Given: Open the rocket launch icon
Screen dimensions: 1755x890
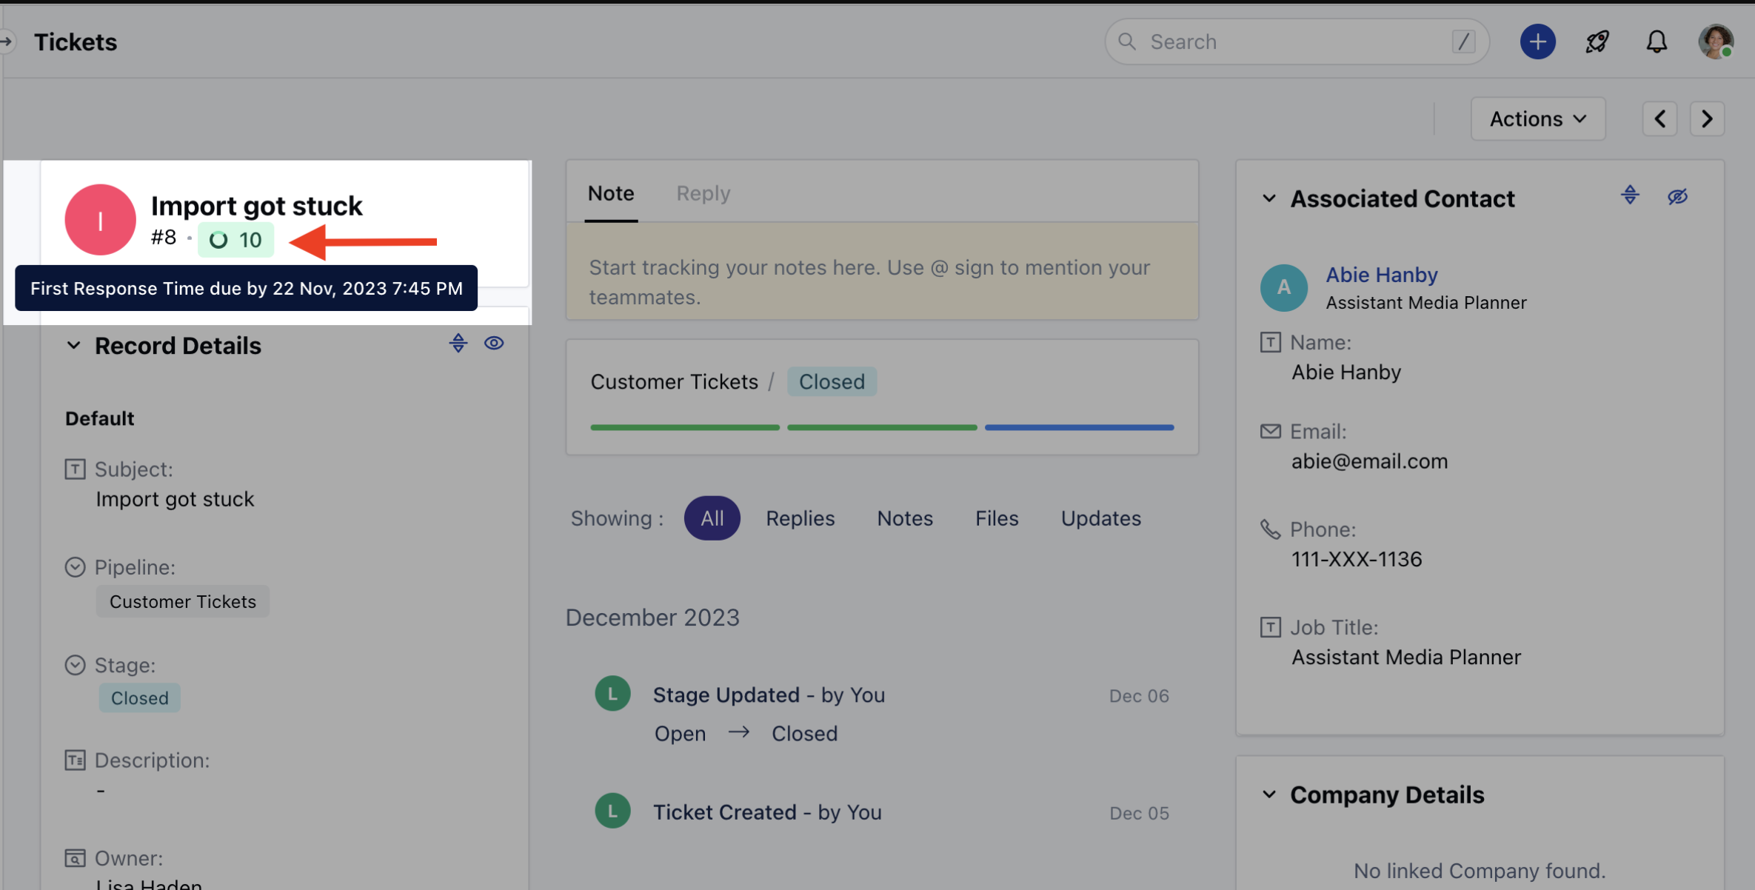Looking at the screenshot, I should pos(1597,42).
